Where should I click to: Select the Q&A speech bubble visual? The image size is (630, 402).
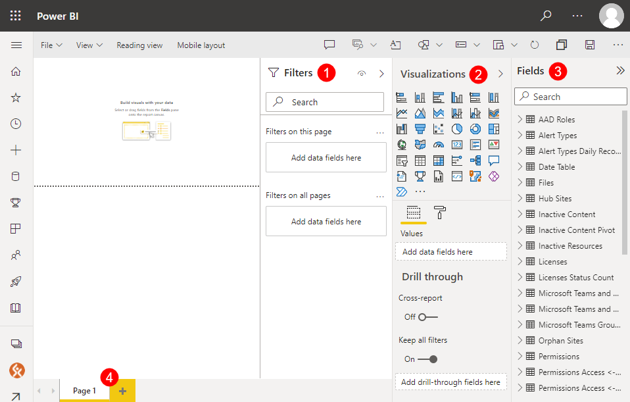494,161
